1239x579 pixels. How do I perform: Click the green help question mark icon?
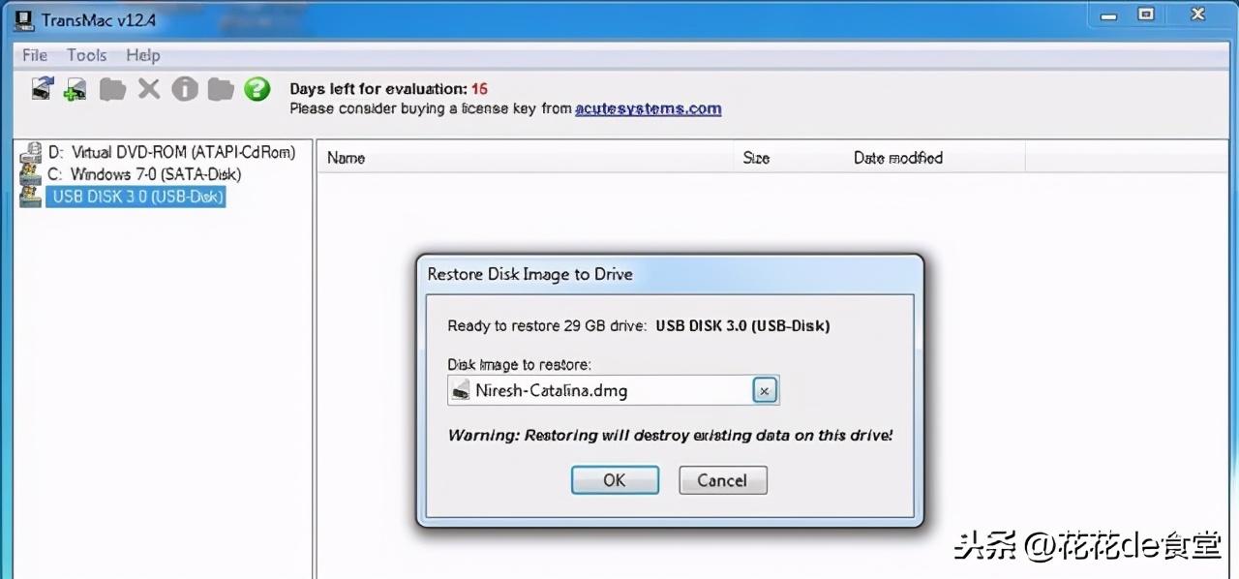point(257,89)
